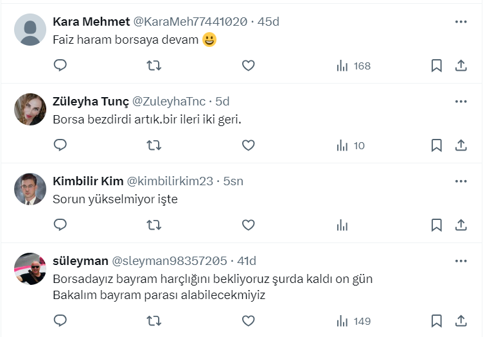This screenshot has width=485, height=337.
Task: Open @ZuleyhaTnc handle link
Action: [169, 101]
